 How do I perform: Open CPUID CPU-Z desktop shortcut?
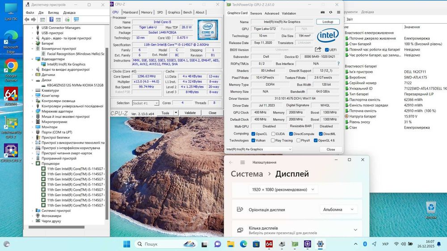click(11, 153)
